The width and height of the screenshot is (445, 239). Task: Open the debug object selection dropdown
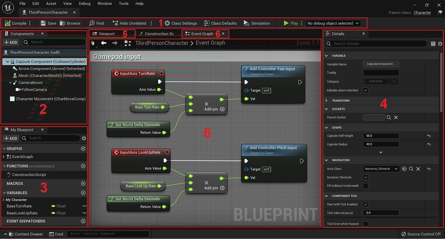[333, 23]
